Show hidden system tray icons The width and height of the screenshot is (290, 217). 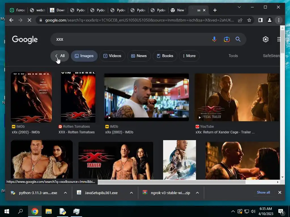point(233,211)
